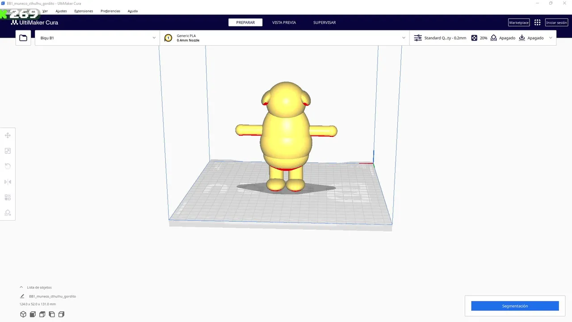Select the Rotate tool in left toolbar
This screenshot has height=322, width=572.
[8, 166]
